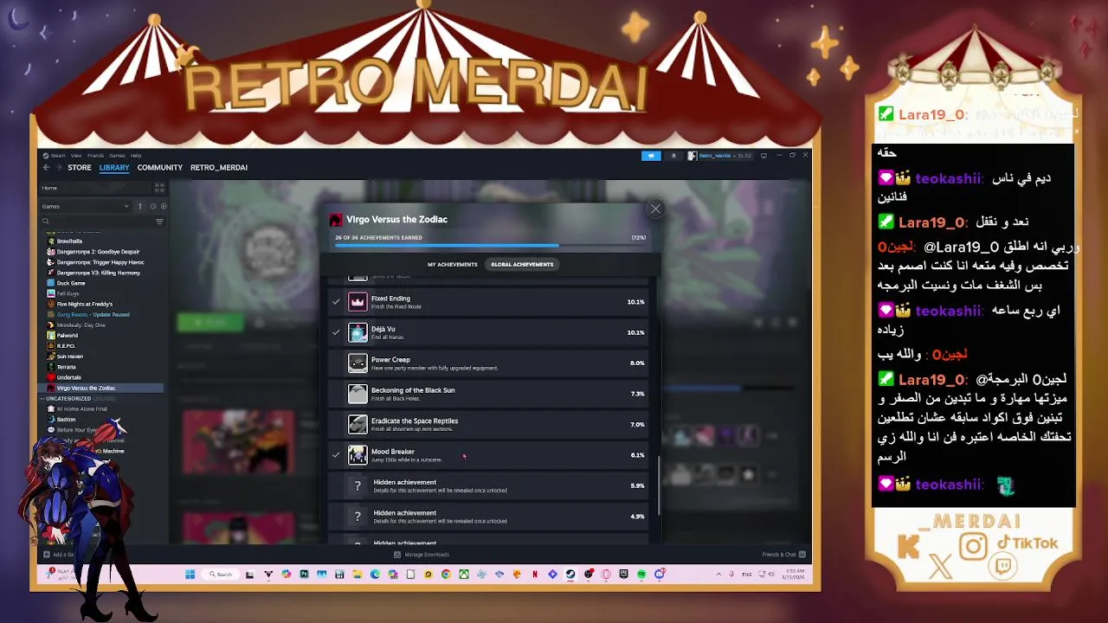This screenshot has height=623, width=1108.
Task: Select Undertale in the library
Action: [x=68, y=377]
